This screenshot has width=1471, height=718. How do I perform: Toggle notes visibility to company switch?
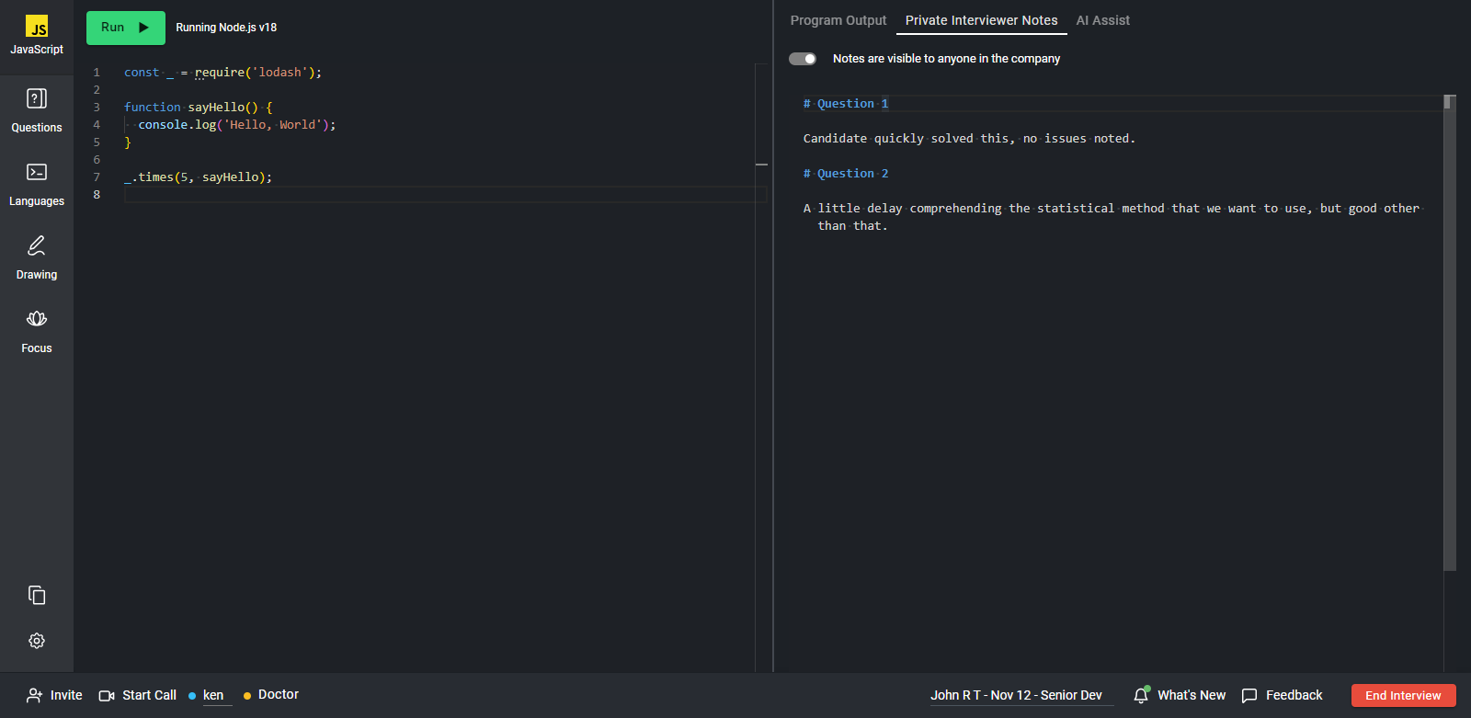point(803,59)
